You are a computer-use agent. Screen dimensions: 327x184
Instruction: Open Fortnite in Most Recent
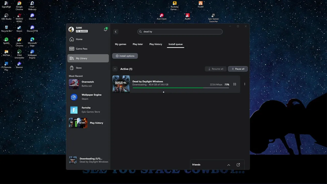click(88, 110)
